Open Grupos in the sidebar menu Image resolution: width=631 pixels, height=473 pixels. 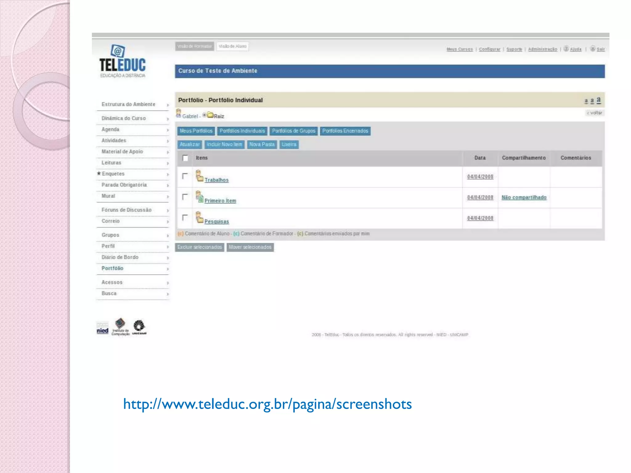pos(110,235)
